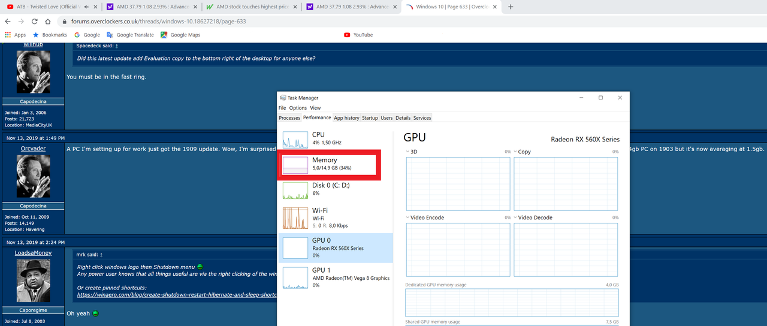Image resolution: width=767 pixels, height=326 pixels.
Task: Switch to Services tab in Task Manager
Action: click(x=422, y=118)
